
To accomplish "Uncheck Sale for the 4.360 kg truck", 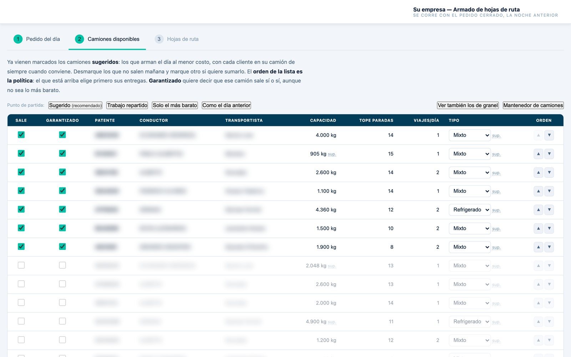I will coord(21,209).
